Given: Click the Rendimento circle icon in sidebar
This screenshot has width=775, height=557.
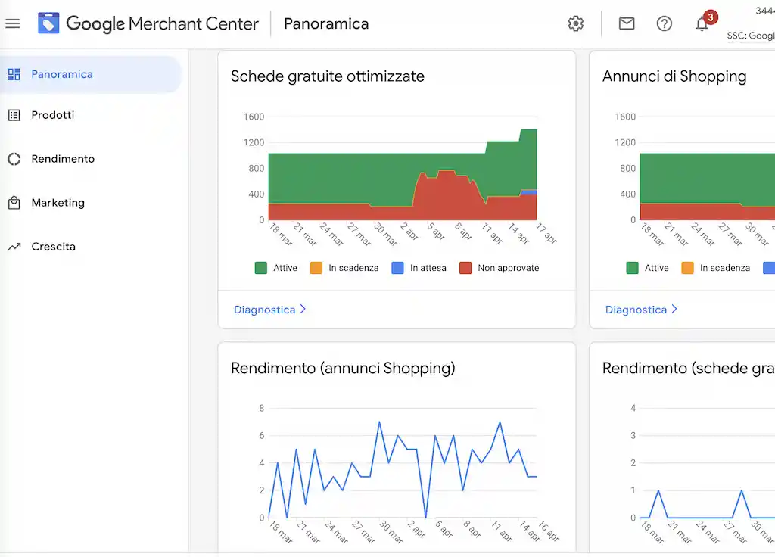Looking at the screenshot, I should tap(14, 159).
